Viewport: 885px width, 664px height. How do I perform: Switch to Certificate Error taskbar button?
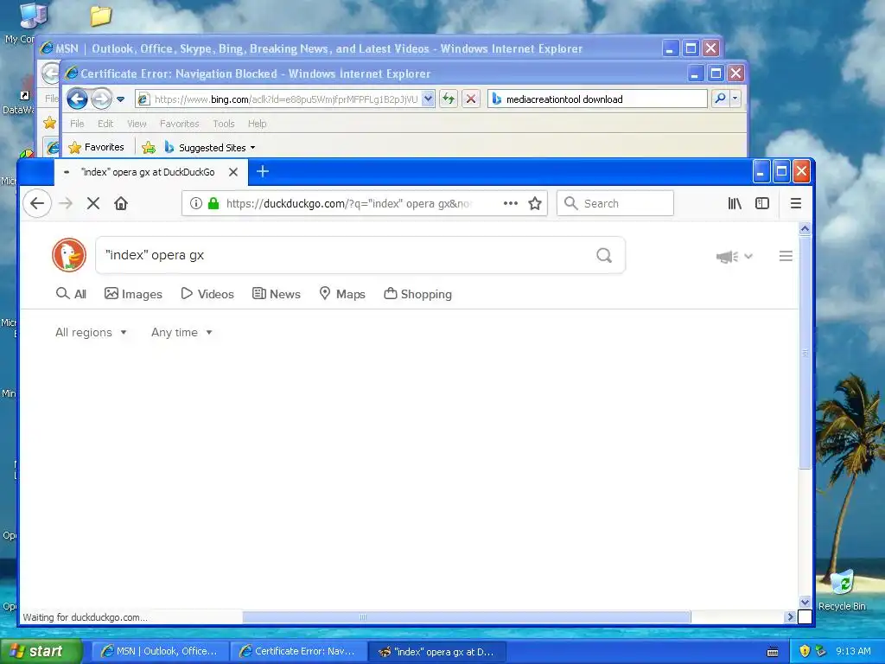click(298, 652)
